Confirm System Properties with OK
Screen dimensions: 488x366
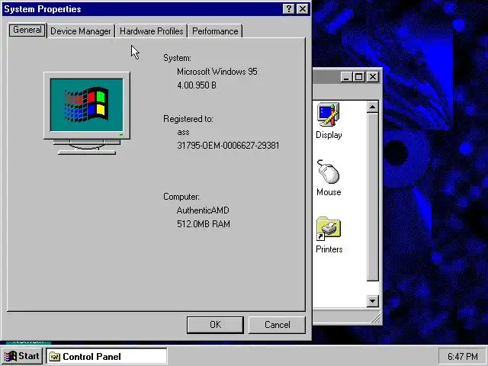pos(215,325)
